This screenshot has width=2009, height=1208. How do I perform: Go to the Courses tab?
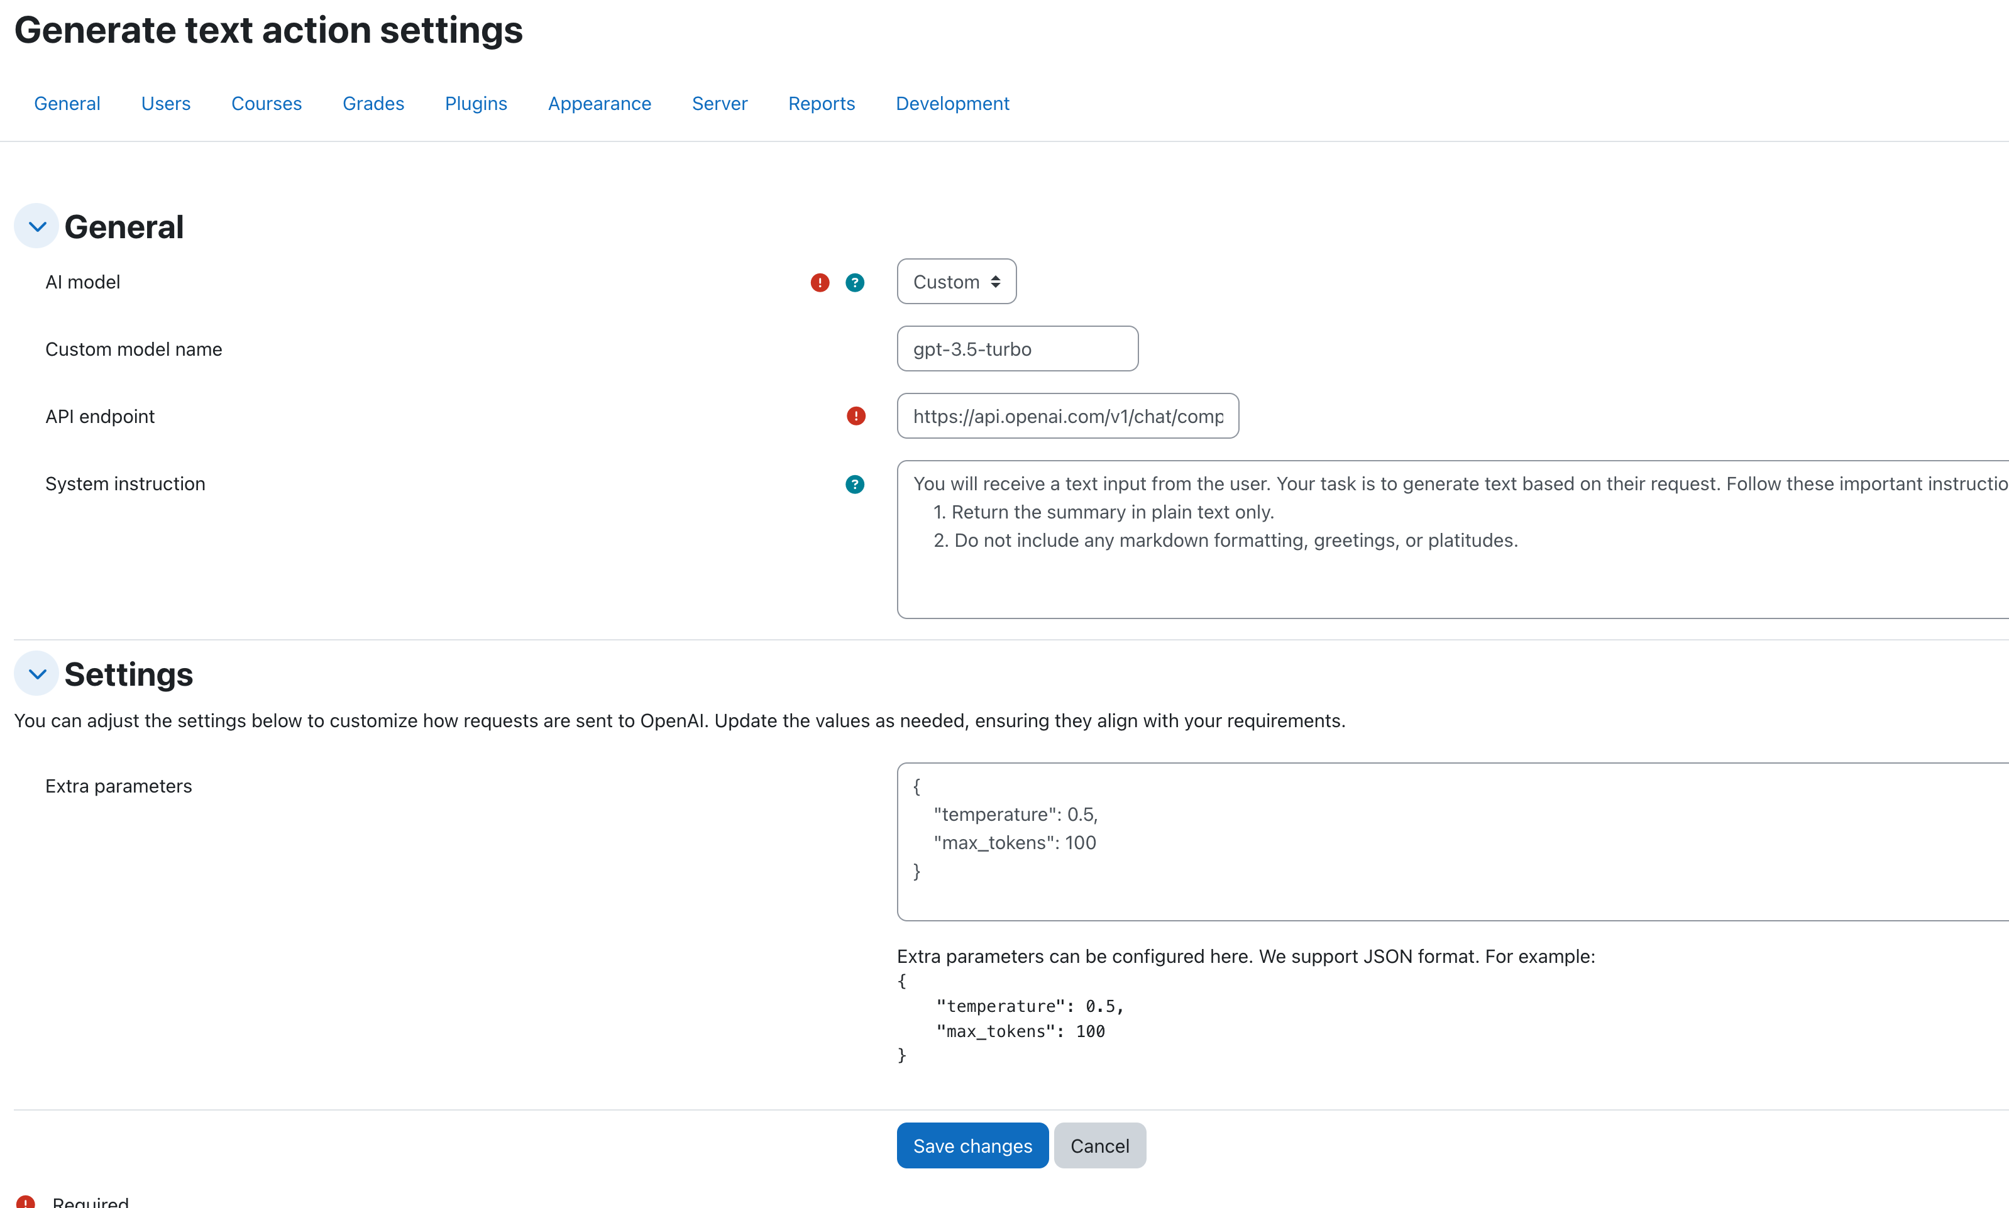coord(266,103)
